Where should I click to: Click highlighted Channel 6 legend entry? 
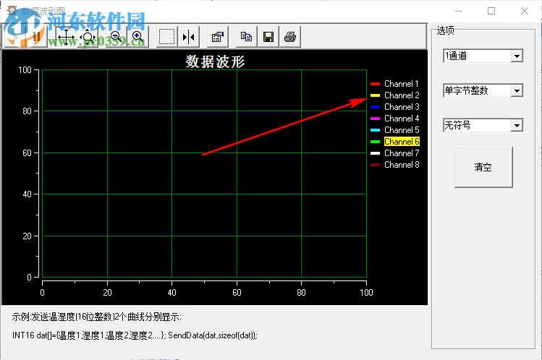tap(402, 142)
